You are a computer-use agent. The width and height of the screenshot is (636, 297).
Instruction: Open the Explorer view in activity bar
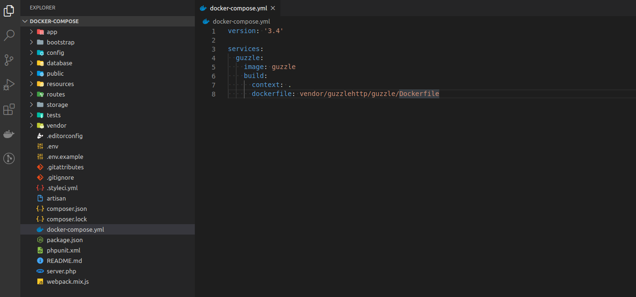(x=9, y=11)
